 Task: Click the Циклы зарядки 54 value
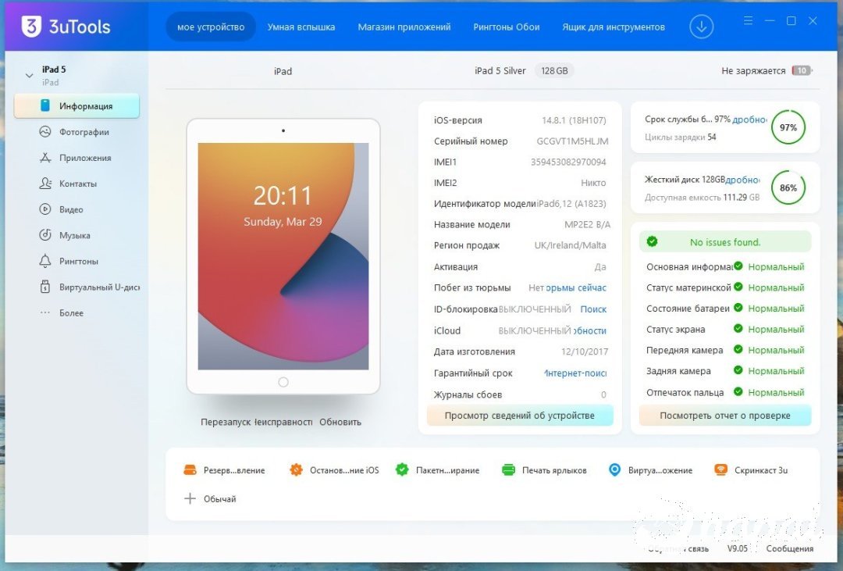[x=711, y=137]
